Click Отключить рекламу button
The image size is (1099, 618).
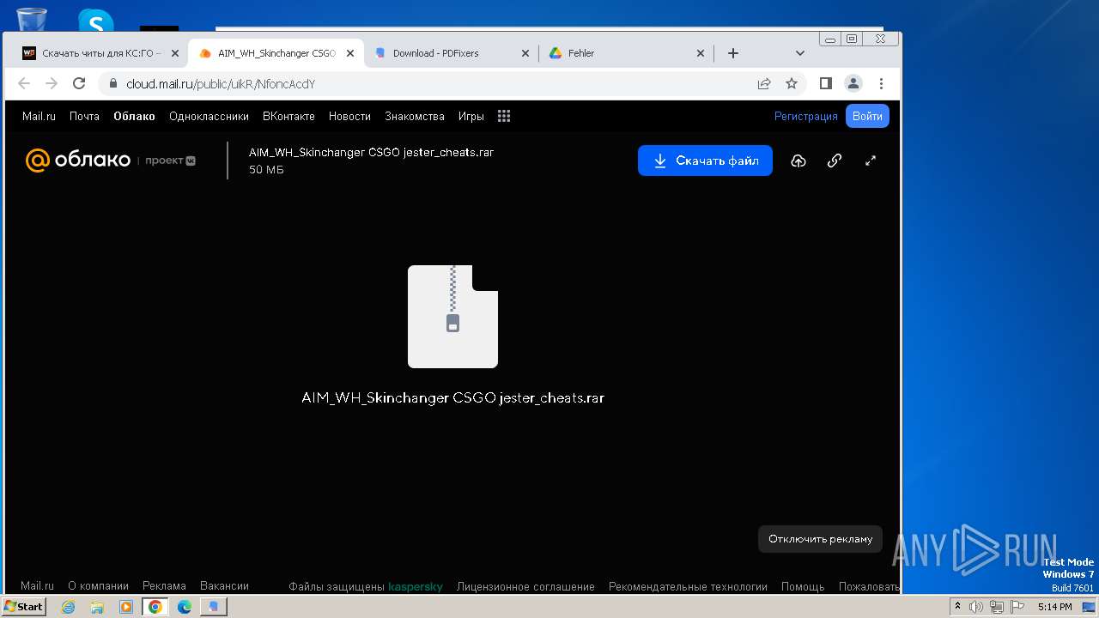click(820, 539)
